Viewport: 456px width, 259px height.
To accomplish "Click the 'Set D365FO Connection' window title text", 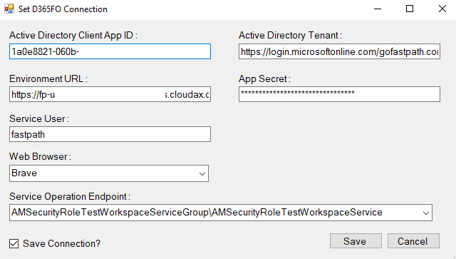I will [63, 9].
